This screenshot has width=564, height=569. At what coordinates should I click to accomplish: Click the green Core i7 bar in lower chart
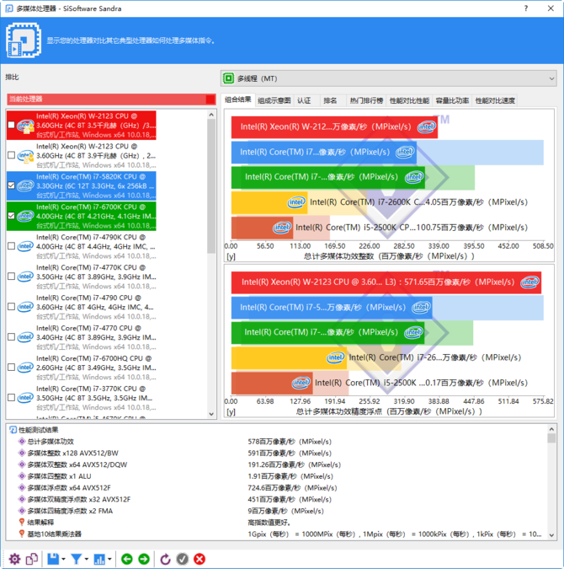click(328, 332)
